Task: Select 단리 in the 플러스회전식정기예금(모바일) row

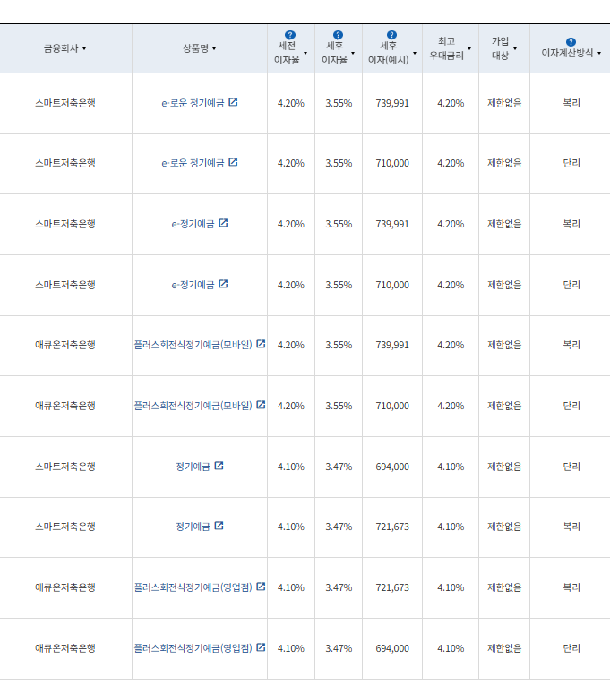Action: tap(571, 406)
